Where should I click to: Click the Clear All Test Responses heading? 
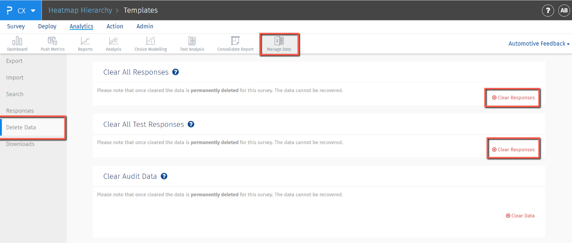pyautogui.click(x=144, y=124)
